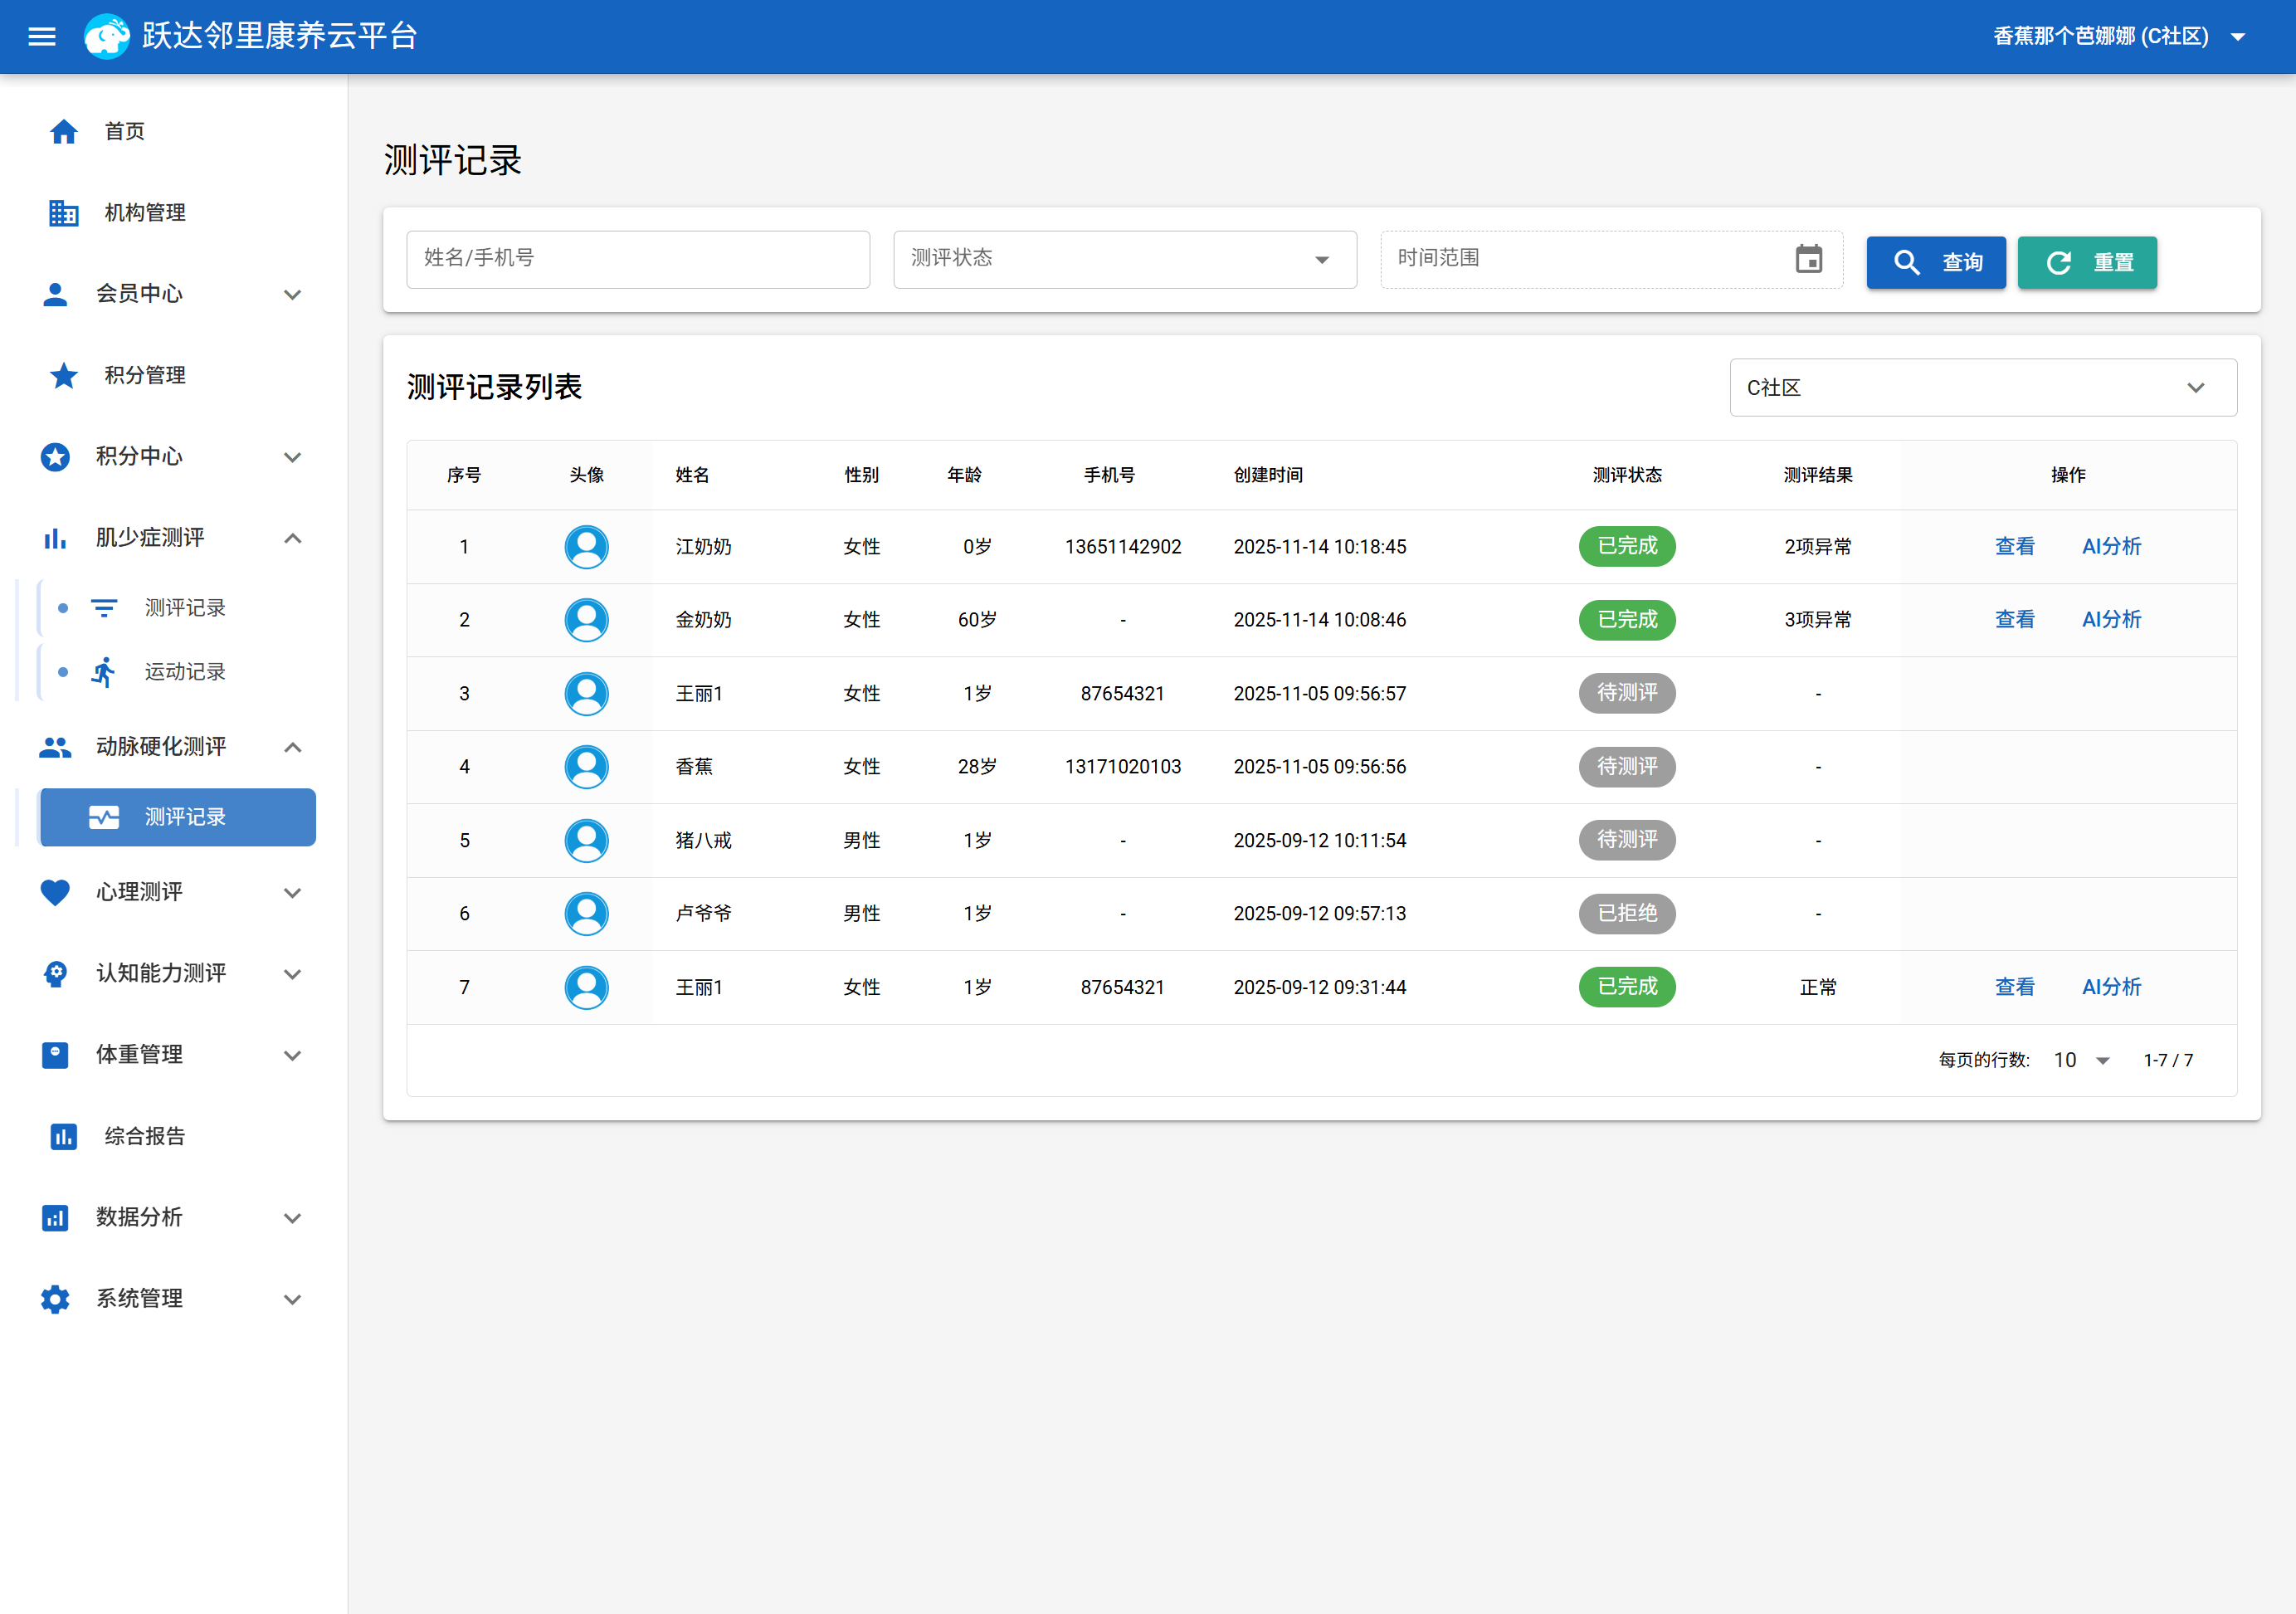Click the star icon for 积分管理
The height and width of the screenshot is (1614, 2296).
64,376
